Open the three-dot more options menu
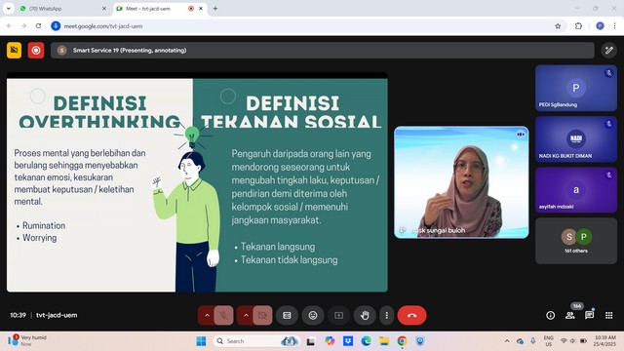The image size is (624, 351). [x=386, y=315]
